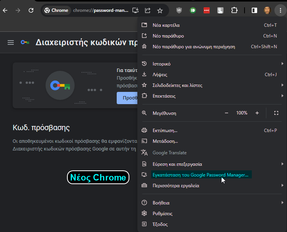Screen dimensions: 287x232
Task: Click the Chrome site info chip
Action: [56, 10]
